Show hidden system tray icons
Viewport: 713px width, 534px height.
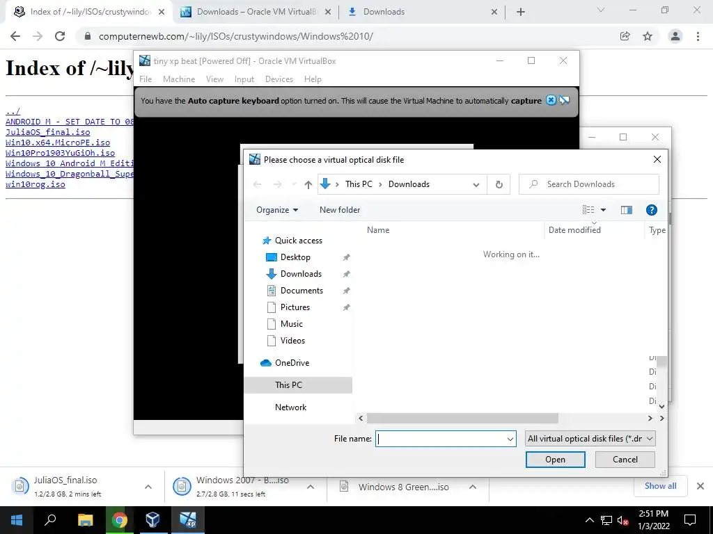tap(589, 520)
